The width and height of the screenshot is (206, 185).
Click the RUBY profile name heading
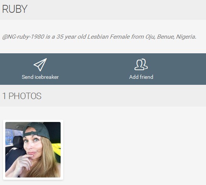[15, 9]
